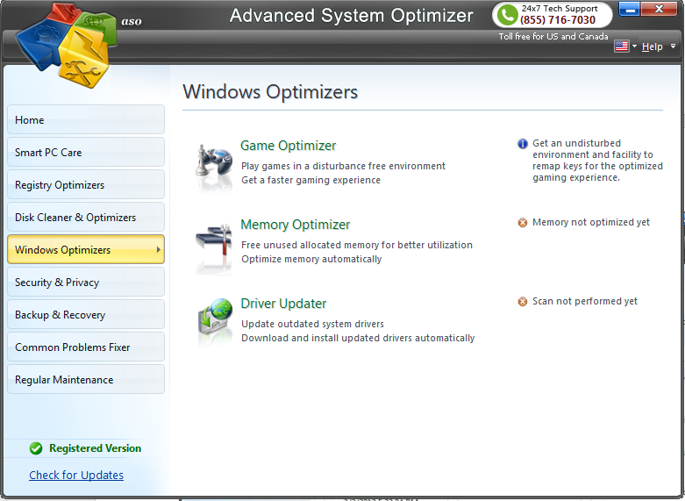Select Disk Cleaner & Optimizers
The image size is (685, 501).
click(x=85, y=218)
